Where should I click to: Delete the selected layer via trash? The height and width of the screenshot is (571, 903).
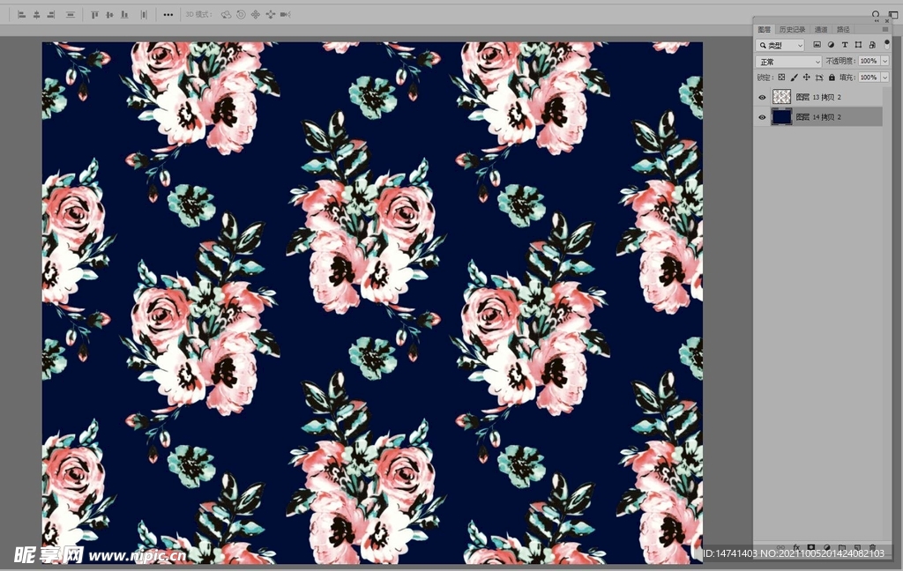point(873,547)
